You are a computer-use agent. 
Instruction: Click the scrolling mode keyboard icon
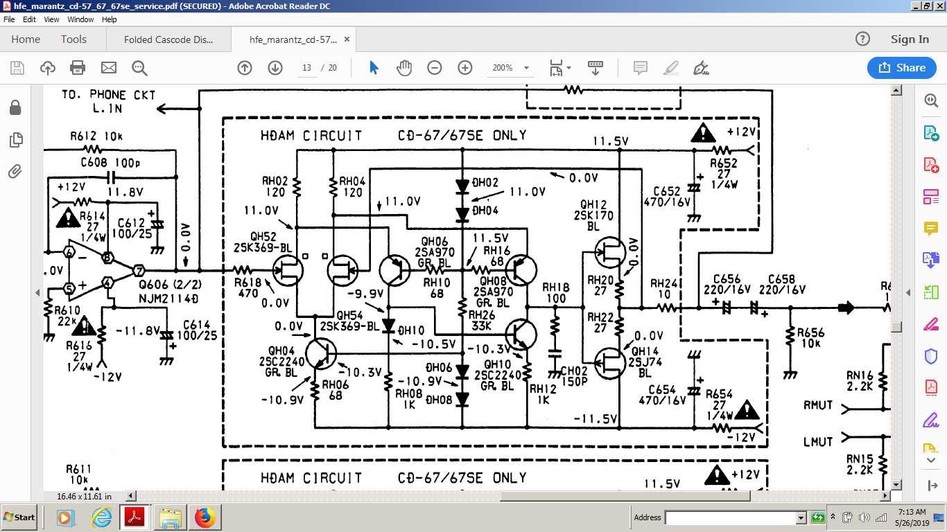tap(596, 68)
